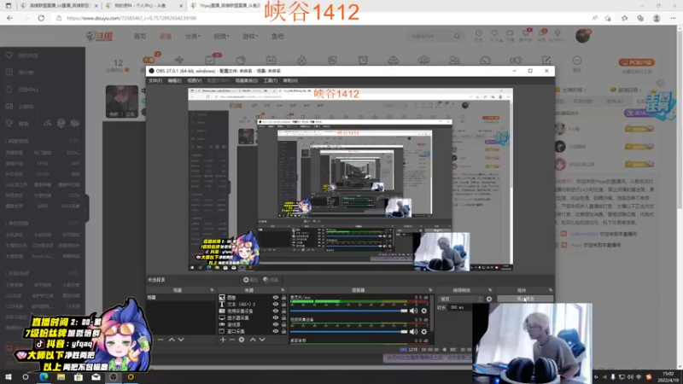This screenshot has height=384, width=683.
Task: Open the 更多 three-dots icon in Douyu row
Action: (577, 61)
